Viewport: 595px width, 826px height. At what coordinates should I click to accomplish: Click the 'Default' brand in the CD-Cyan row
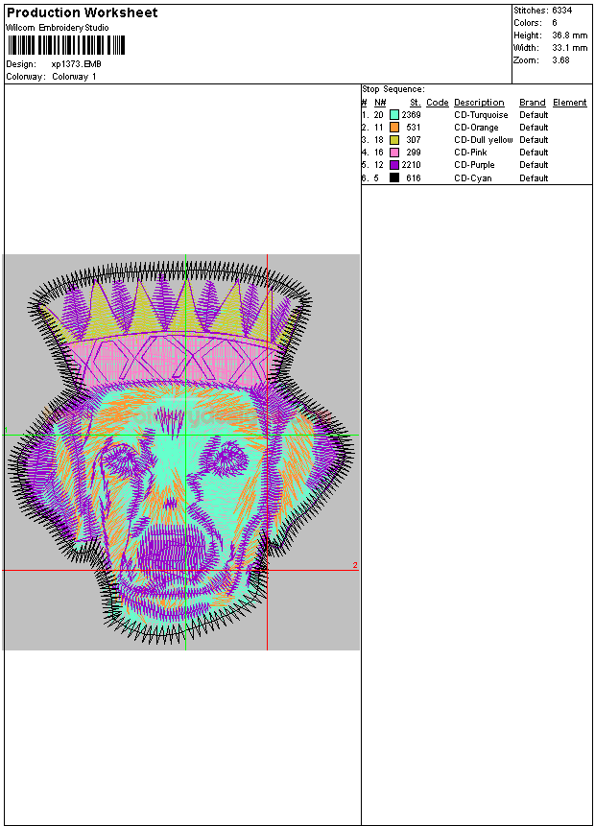pos(534,178)
